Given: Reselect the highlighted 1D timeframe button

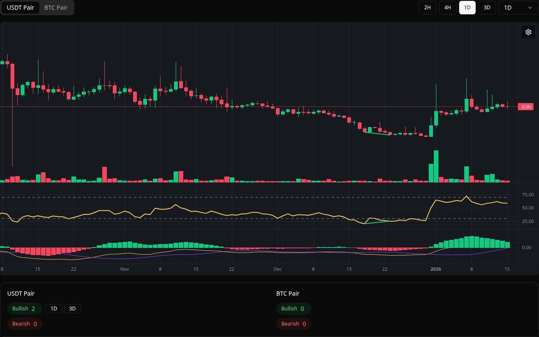Looking at the screenshot, I should [x=467, y=8].
